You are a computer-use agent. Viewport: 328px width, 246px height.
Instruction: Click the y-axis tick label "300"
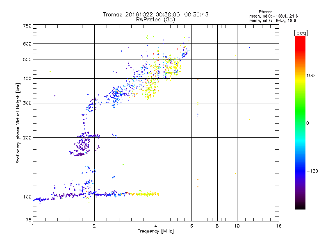pos(27,103)
